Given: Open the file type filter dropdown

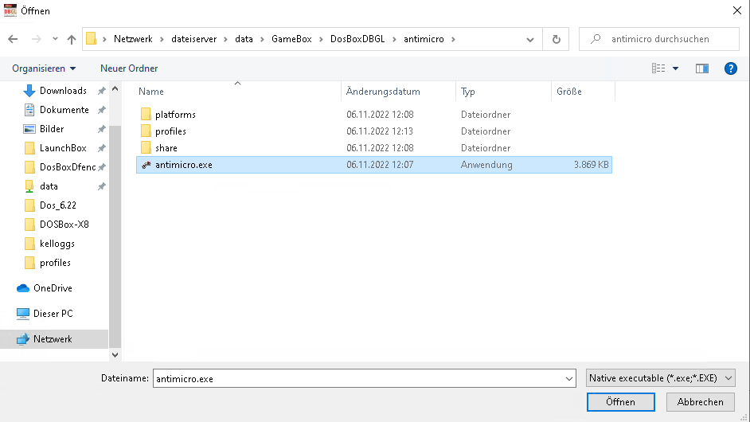Looking at the screenshot, I should 660,379.
